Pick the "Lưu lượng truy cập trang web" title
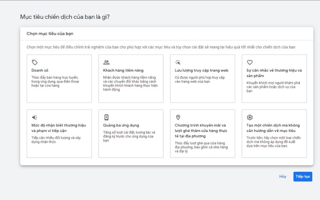This screenshot has height=200, width=320. pyautogui.click(x=202, y=70)
